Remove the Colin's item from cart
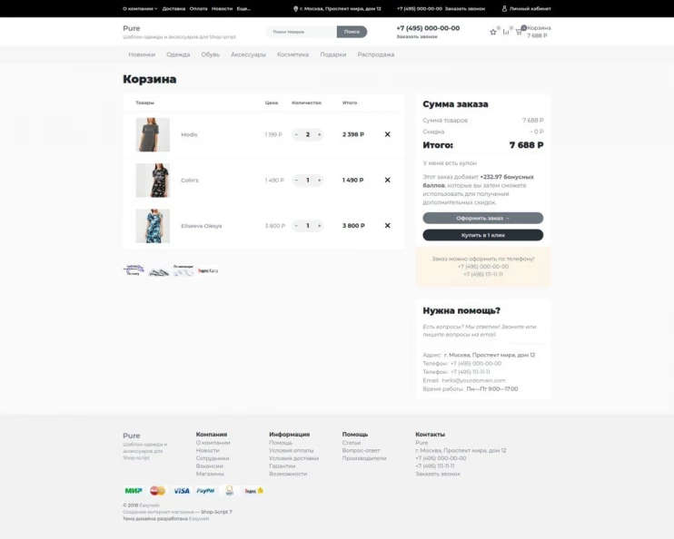The image size is (674, 539). [x=387, y=180]
